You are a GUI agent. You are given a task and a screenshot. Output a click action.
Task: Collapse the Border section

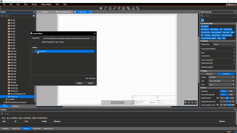click(x=201, y=71)
